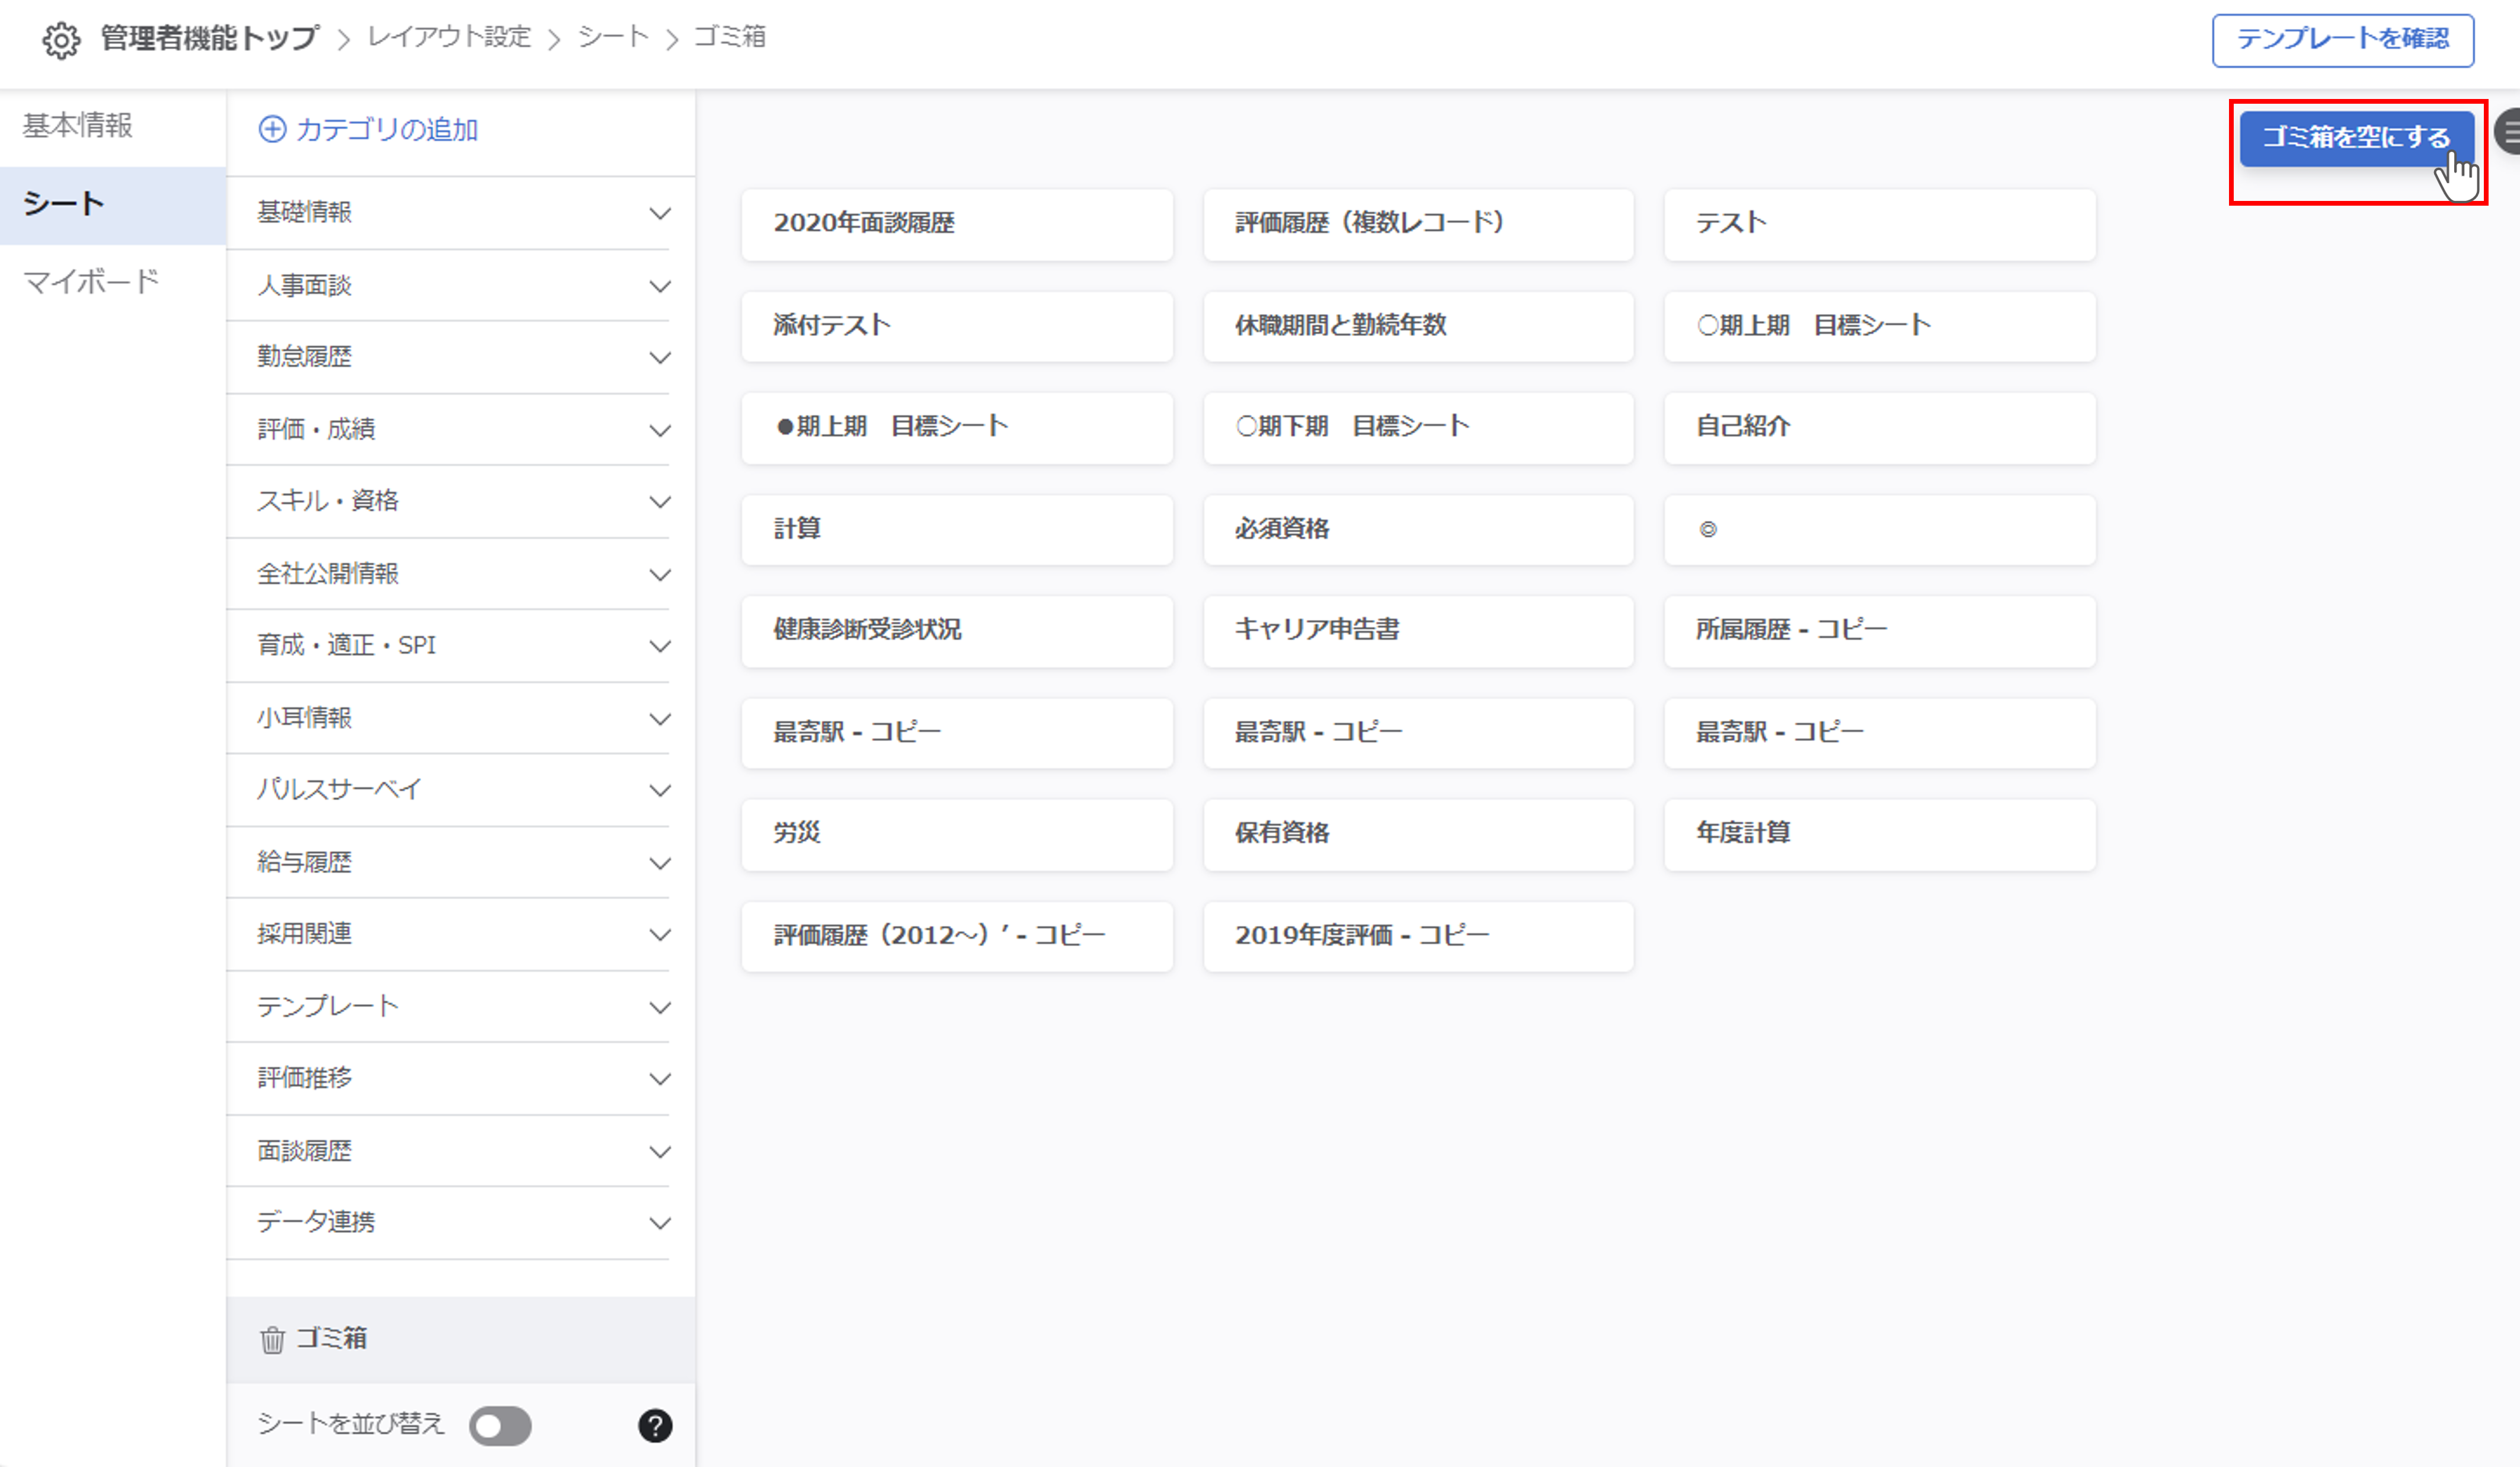Select the 2020年面談履歴 sheet card

click(x=956, y=224)
